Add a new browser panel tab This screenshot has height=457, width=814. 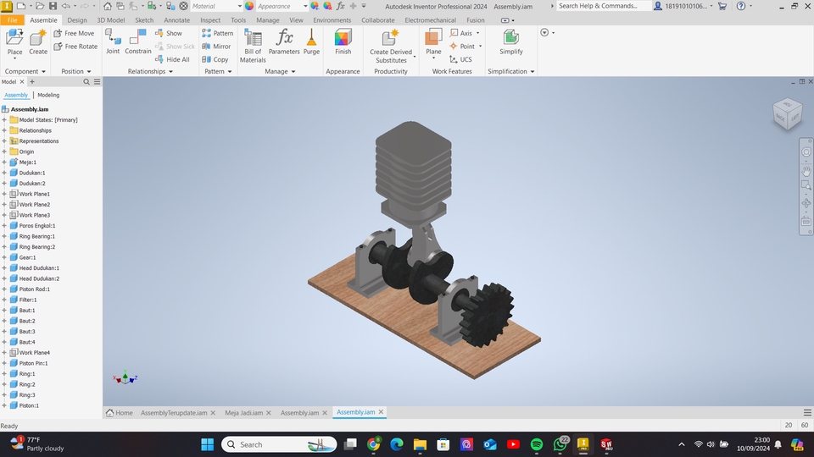[31, 82]
